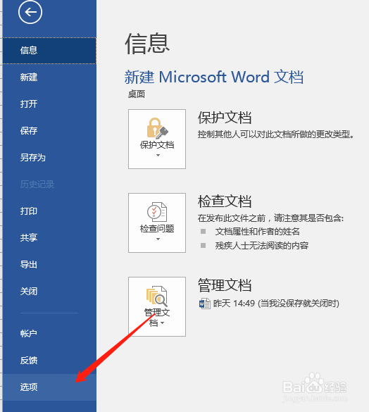Open the 共享 page

point(49,238)
